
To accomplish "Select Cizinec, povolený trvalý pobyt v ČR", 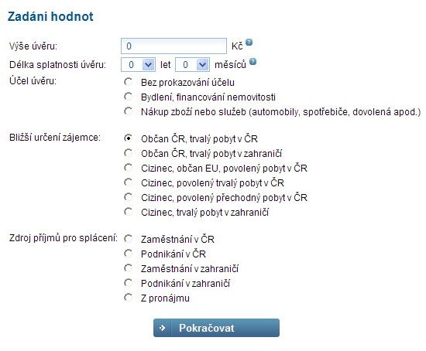I will 128,182.
